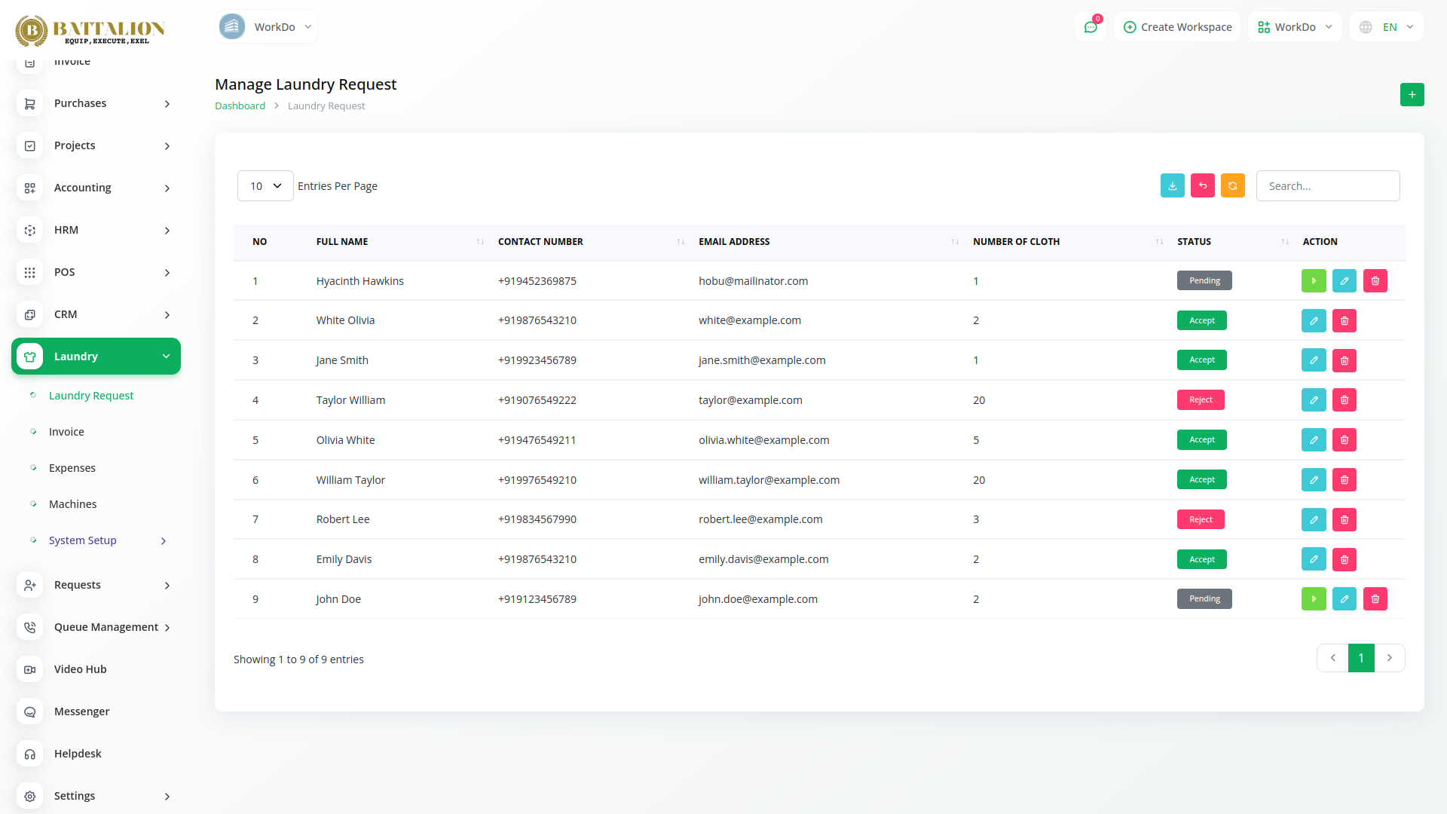Click the blue download export icon
Image resolution: width=1447 pixels, height=814 pixels.
coord(1172,186)
